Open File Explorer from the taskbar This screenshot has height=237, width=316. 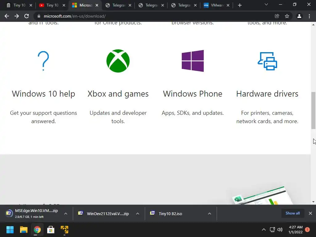tap(23, 230)
